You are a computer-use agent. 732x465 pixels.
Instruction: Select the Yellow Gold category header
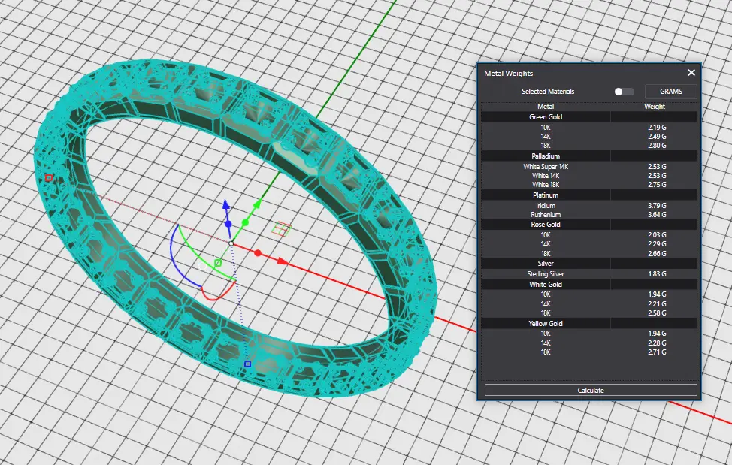pyautogui.click(x=546, y=324)
